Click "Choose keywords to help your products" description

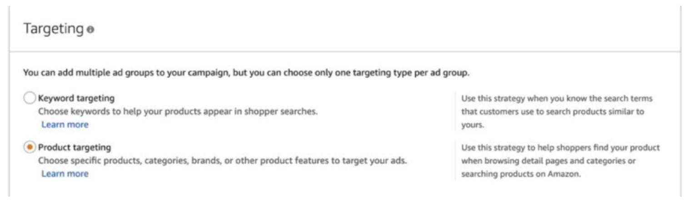(x=178, y=111)
